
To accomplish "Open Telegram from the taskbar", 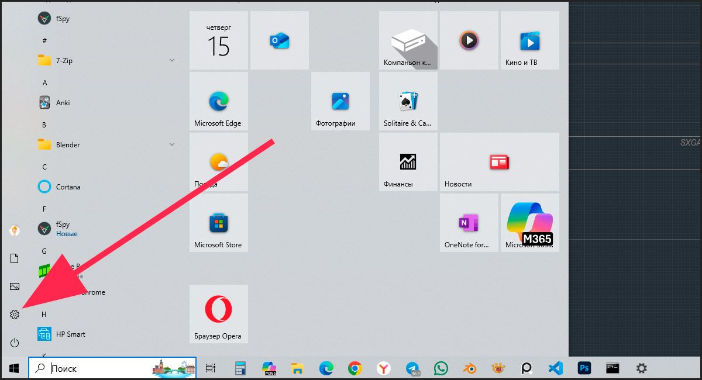I will pos(413,368).
